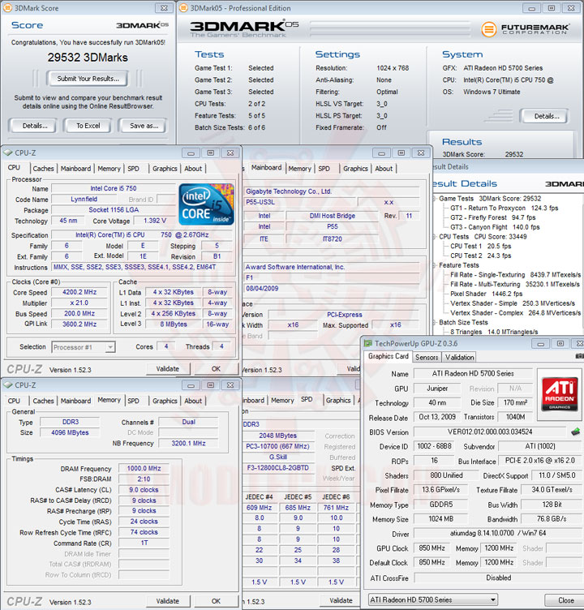Viewport: 584px width, 610px height.
Task: Select 'Pixel Shader 1446.2 fps' row
Action: coord(487,294)
